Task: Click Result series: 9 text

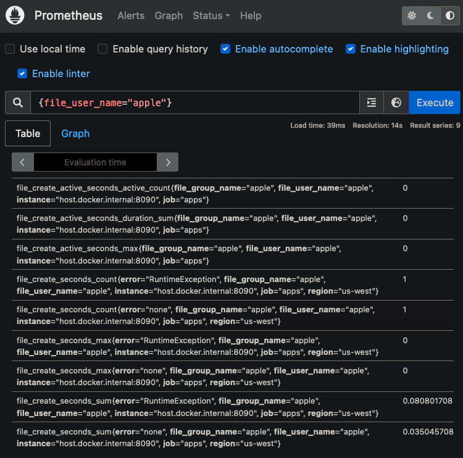Action: (435, 125)
